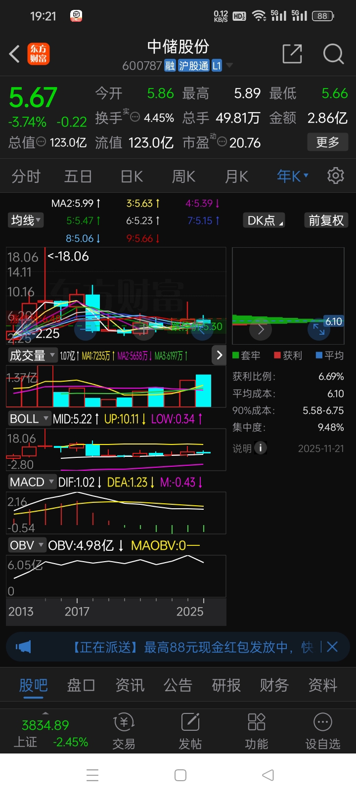Open the 均线 indicator dropdown

(26, 220)
